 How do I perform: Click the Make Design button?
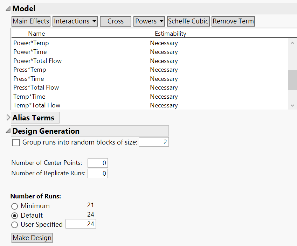click(32, 238)
